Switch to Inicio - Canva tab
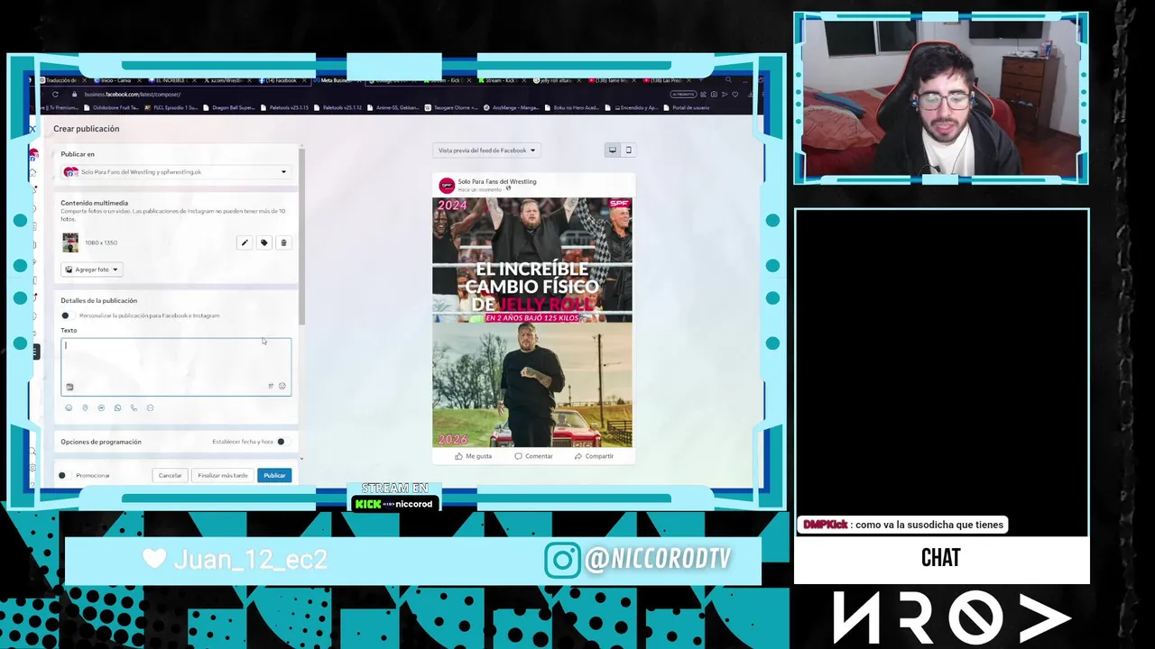Viewport: 1155px width, 649px height. (115, 80)
